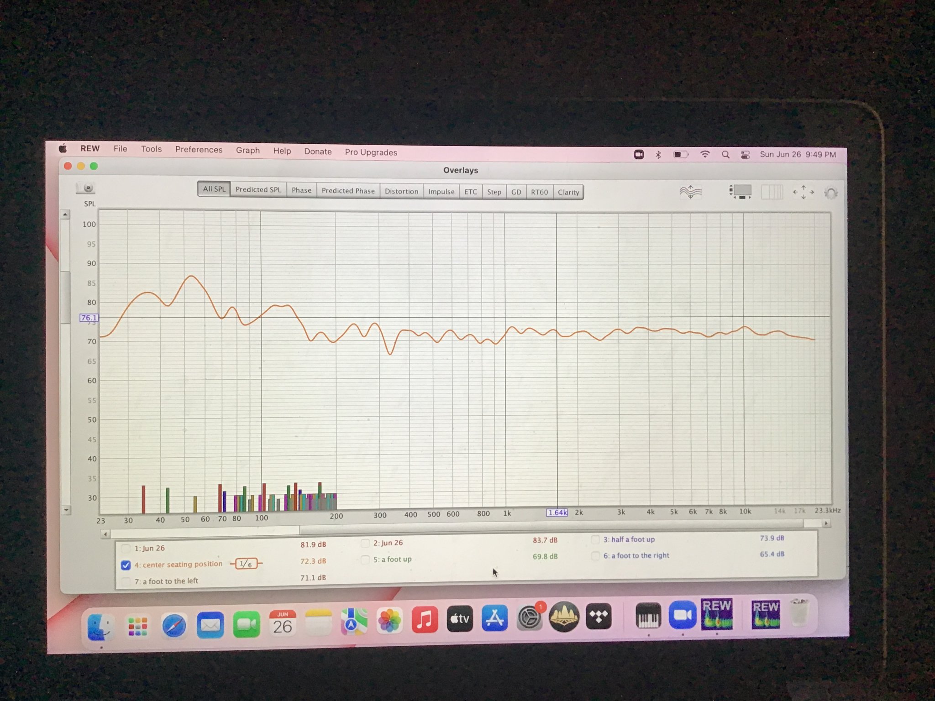This screenshot has width=935, height=701.
Task: Open System Preferences with badge
Action: point(530,617)
